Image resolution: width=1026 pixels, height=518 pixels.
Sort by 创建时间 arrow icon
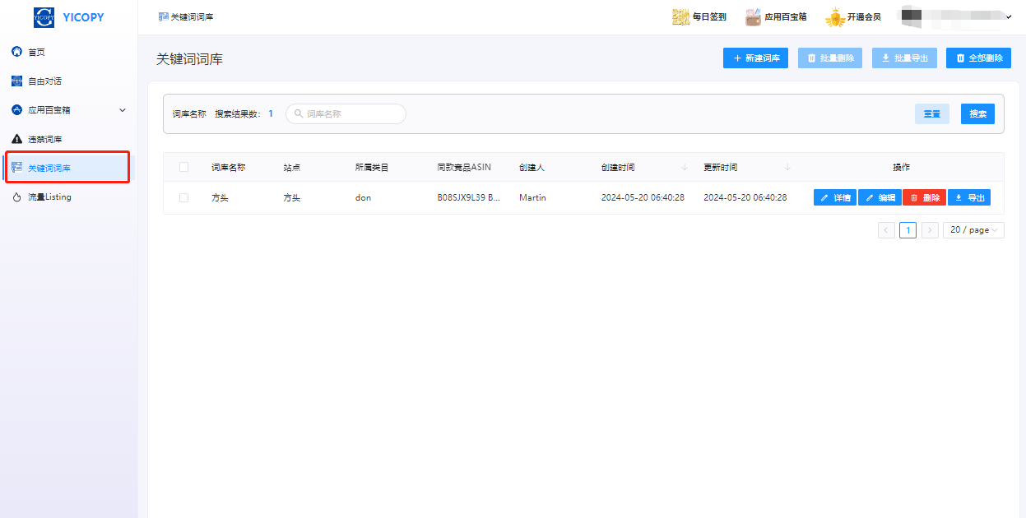(685, 167)
